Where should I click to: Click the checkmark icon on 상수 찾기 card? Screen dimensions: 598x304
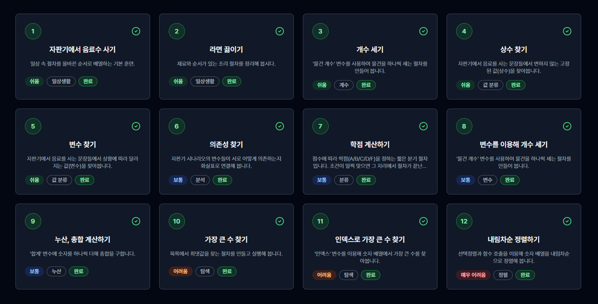(567, 31)
